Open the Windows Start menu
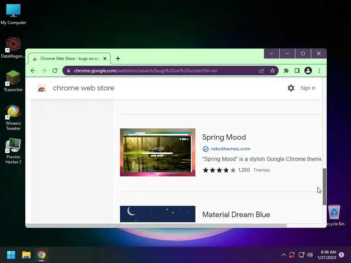The image size is (351, 263). [x=11, y=255]
